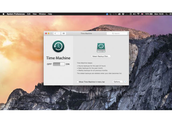Toggle the Time Machine OFF/ON switch
The image size is (172, 123).
[x=59, y=64]
